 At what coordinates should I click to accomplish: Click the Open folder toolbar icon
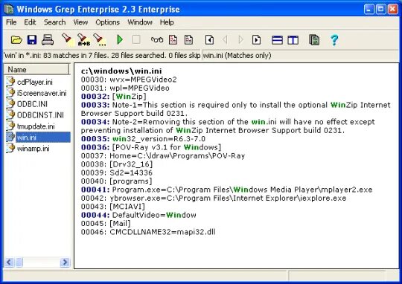point(16,39)
